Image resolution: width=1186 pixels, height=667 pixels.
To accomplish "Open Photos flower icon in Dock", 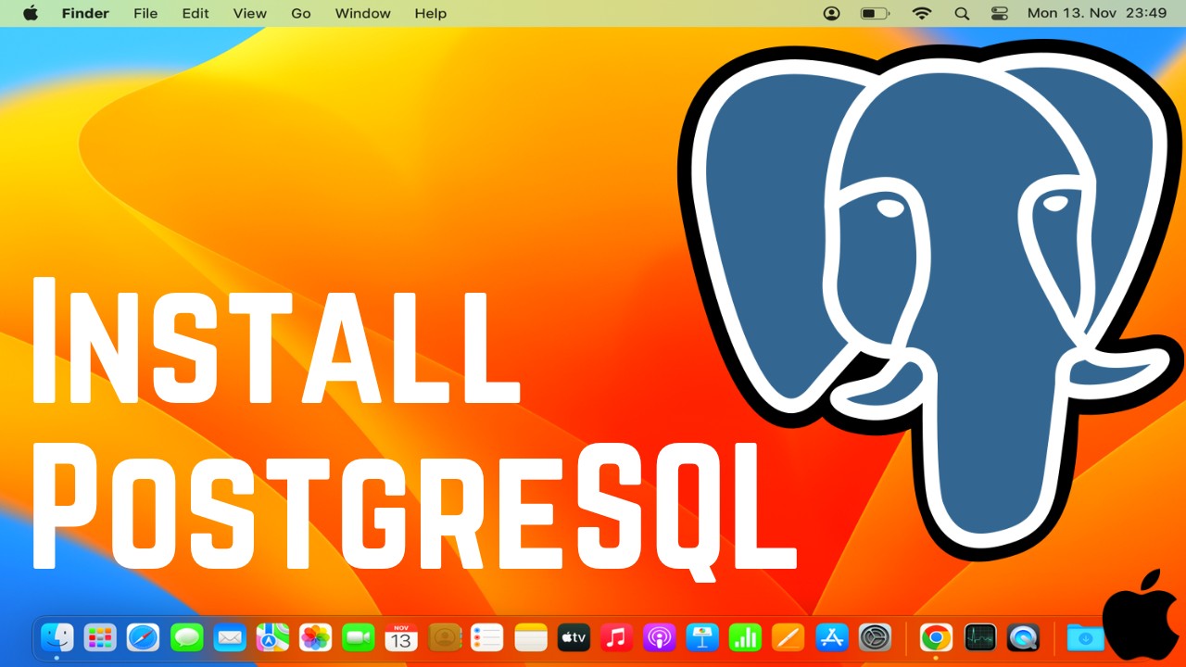I will click(315, 637).
